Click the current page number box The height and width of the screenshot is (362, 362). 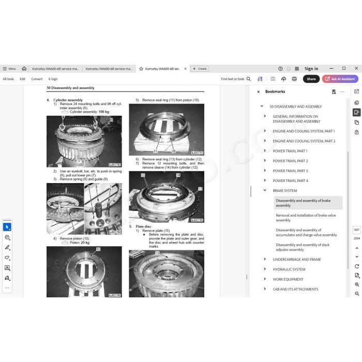pos(356,230)
